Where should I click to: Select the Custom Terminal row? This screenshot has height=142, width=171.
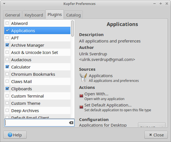pos(37,96)
